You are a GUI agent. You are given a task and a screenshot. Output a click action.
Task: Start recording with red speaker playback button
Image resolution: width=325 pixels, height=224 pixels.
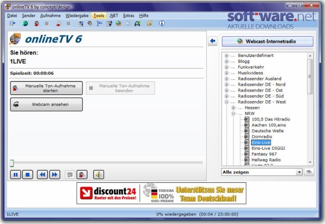82,174
